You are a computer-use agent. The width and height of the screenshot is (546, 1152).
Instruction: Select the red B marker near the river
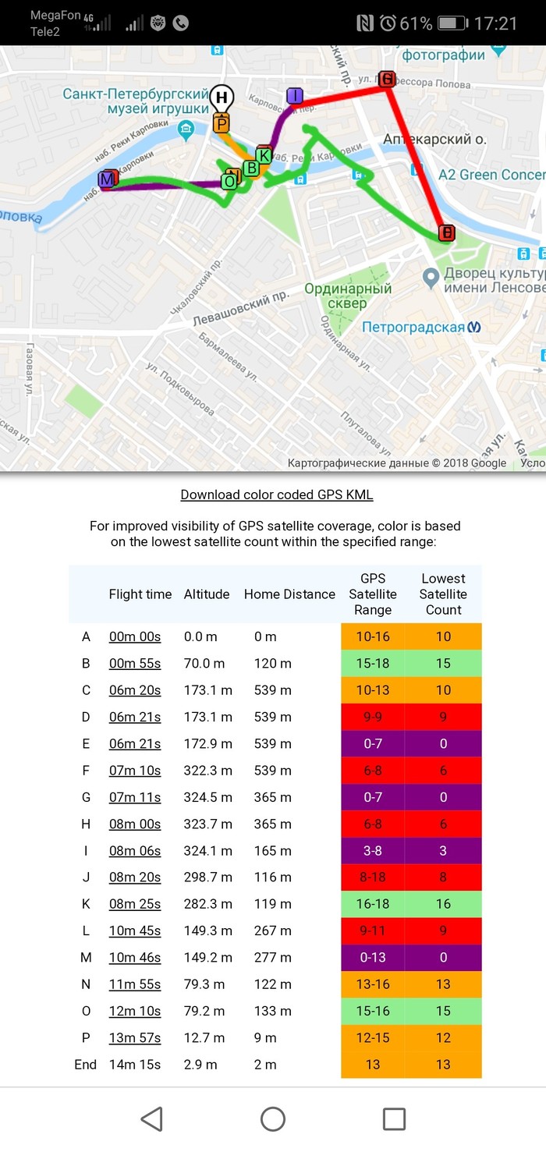coord(445,232)
